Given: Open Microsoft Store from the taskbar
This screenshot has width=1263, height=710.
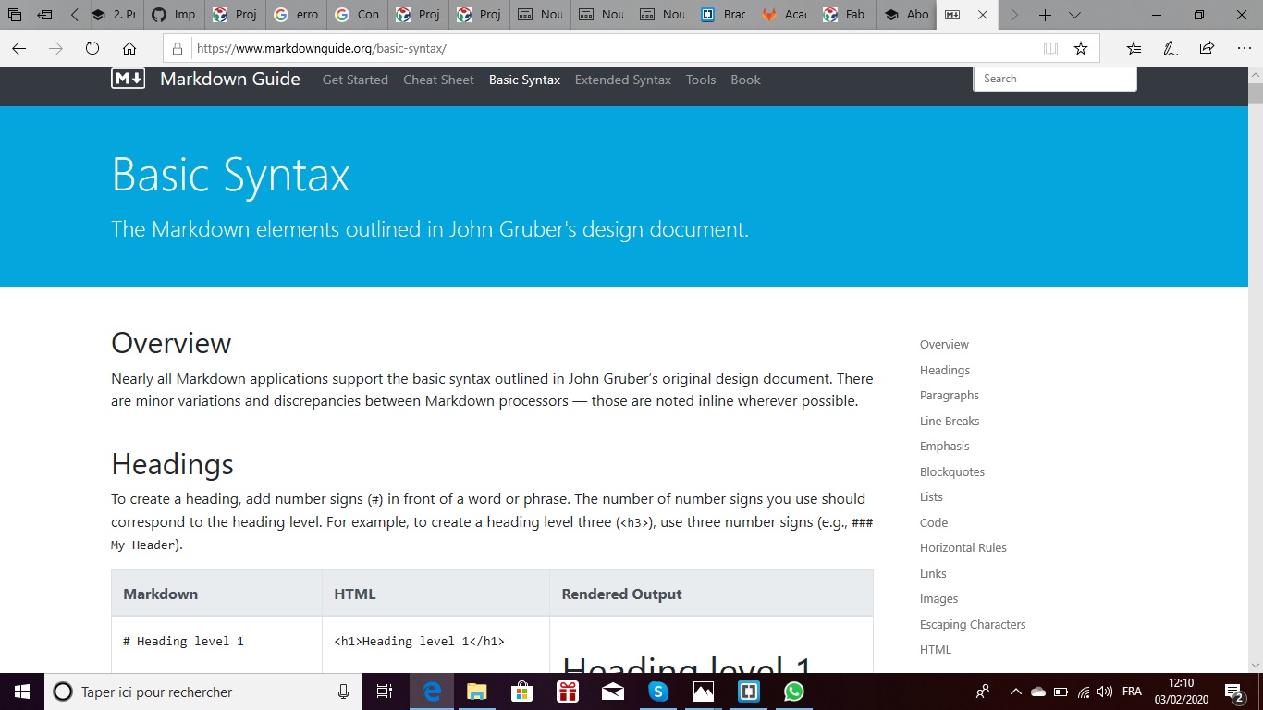Looking at the screenshot, I should 521,692.
